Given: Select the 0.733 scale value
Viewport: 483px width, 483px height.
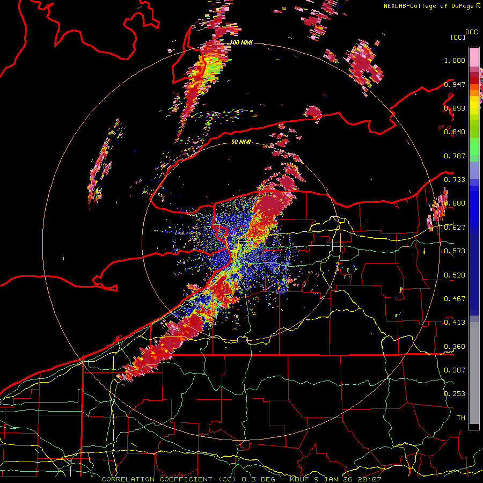Looking at the screenshot, I should (455, 180).
